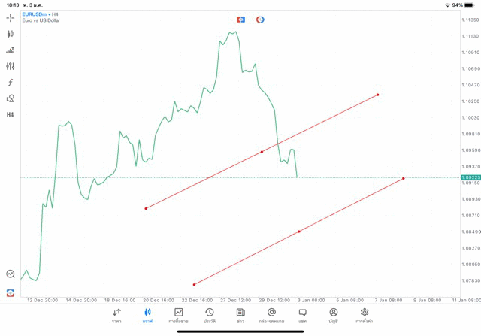The height and width of the screenshot is (336, 481).
Task: Open chart settings sliders icon
Action: [x=11, y=66]
